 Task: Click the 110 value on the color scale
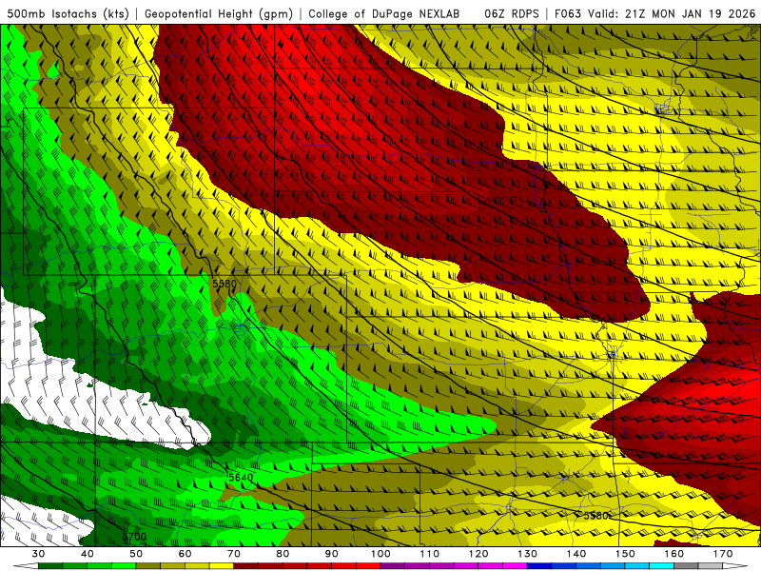click(x=430, y=554)
